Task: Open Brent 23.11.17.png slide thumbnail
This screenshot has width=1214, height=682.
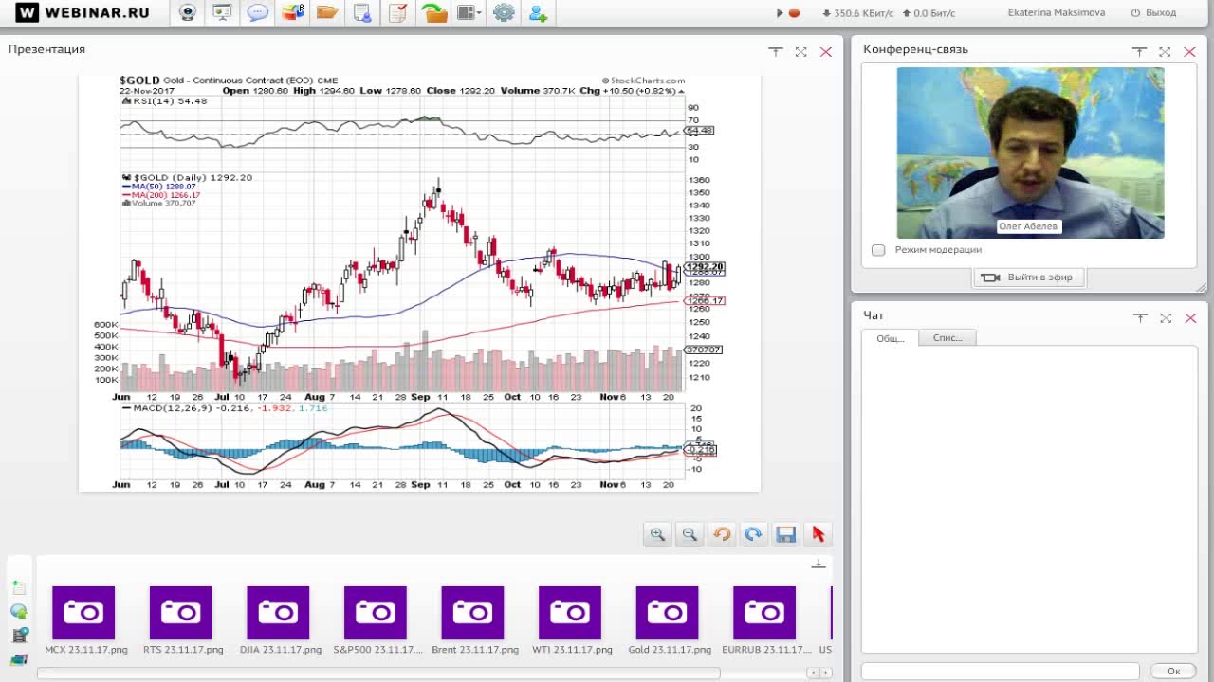Action: pyautogui.click(x=473, y=613)
